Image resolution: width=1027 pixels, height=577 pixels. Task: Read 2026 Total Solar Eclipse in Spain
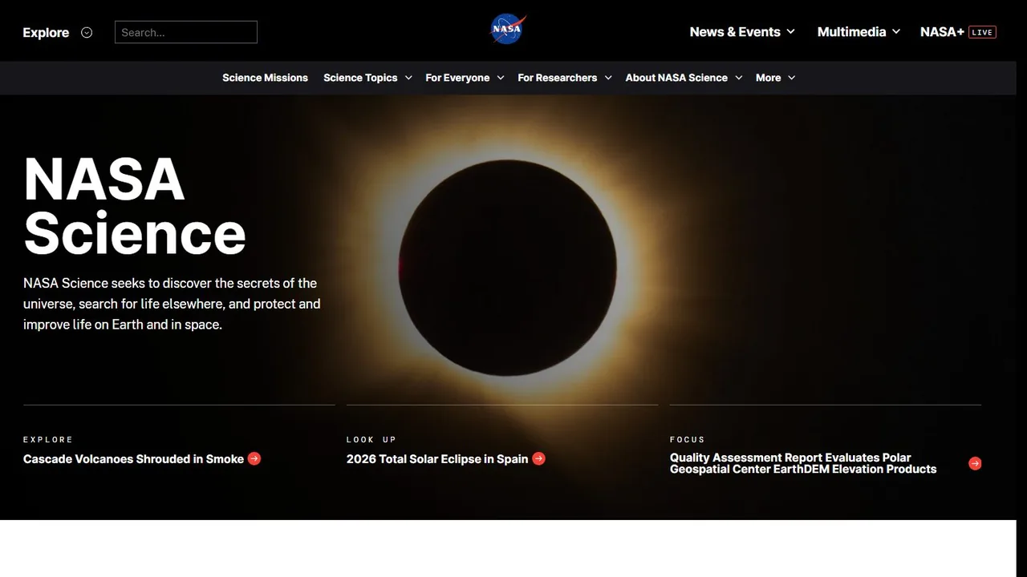[437, 459]
